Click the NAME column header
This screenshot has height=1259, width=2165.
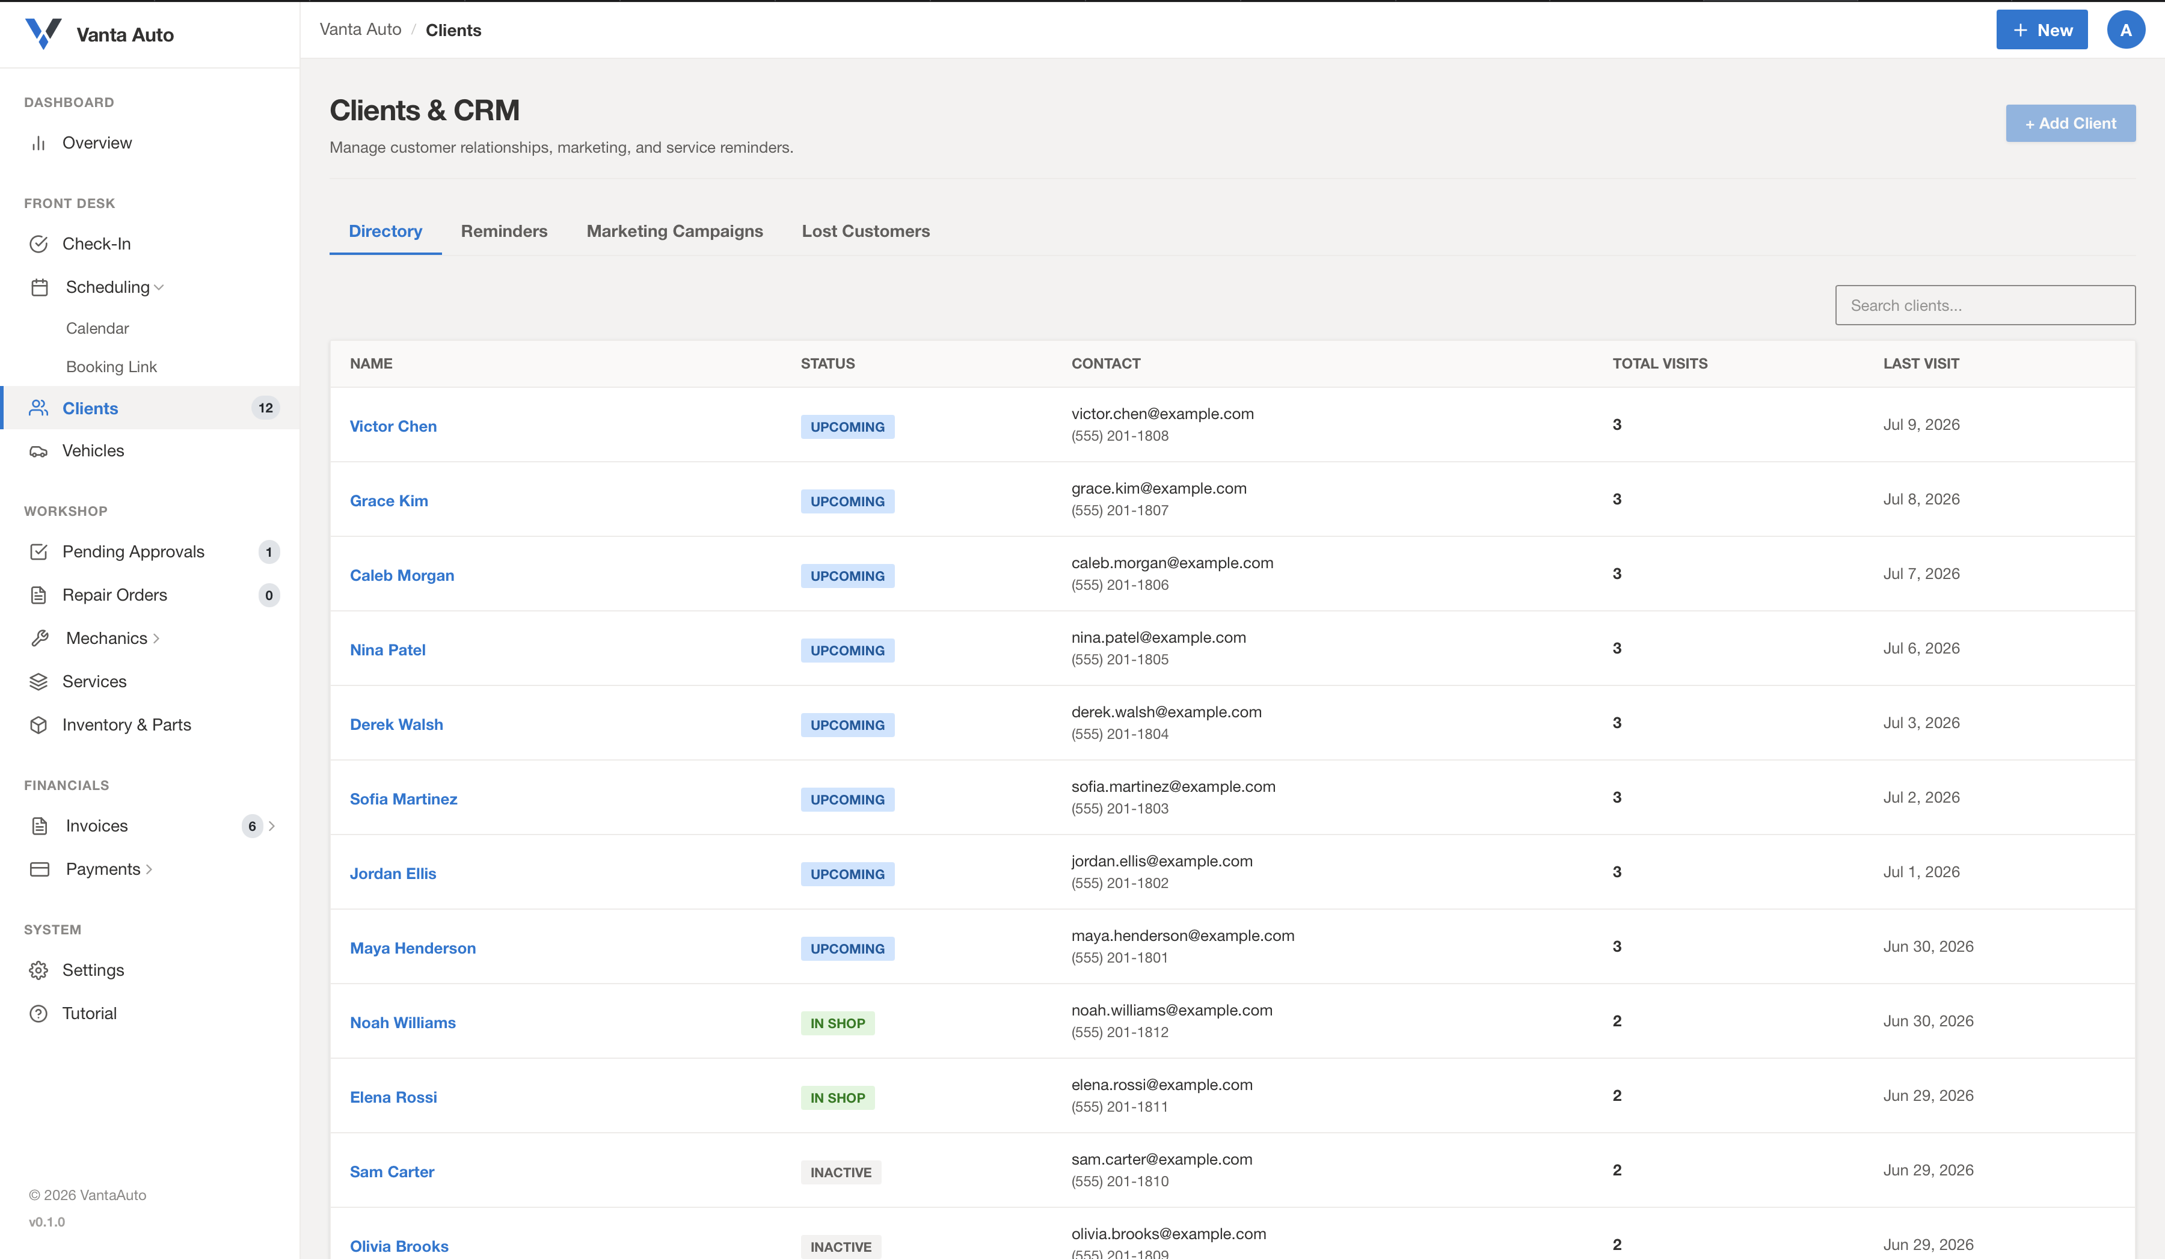click(371, 363)
